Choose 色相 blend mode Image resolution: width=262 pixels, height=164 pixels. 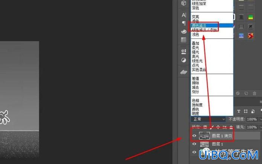tap(212, 100)
